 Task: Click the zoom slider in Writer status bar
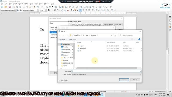coord(161,91)
